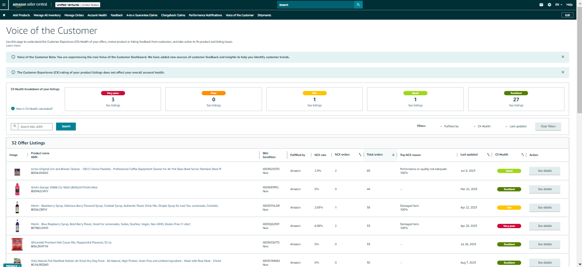Image resolution: width=582 pixels, height=267 pixels.
Task: Open Shipments in navigation bar
Action: 264,15
